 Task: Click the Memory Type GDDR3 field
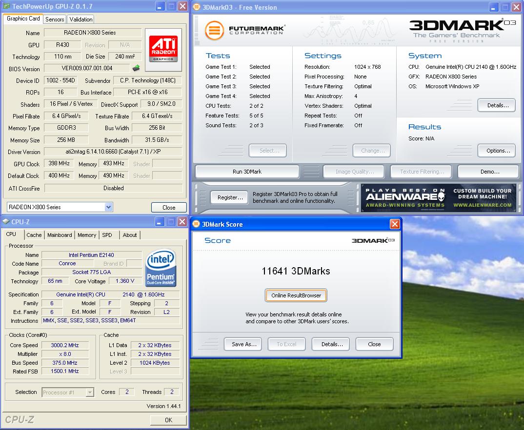[66, 128]
